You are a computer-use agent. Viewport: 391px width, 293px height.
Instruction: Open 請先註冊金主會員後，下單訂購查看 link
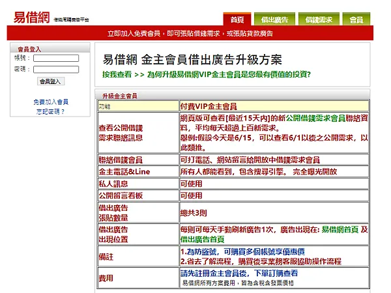[239, 273]
